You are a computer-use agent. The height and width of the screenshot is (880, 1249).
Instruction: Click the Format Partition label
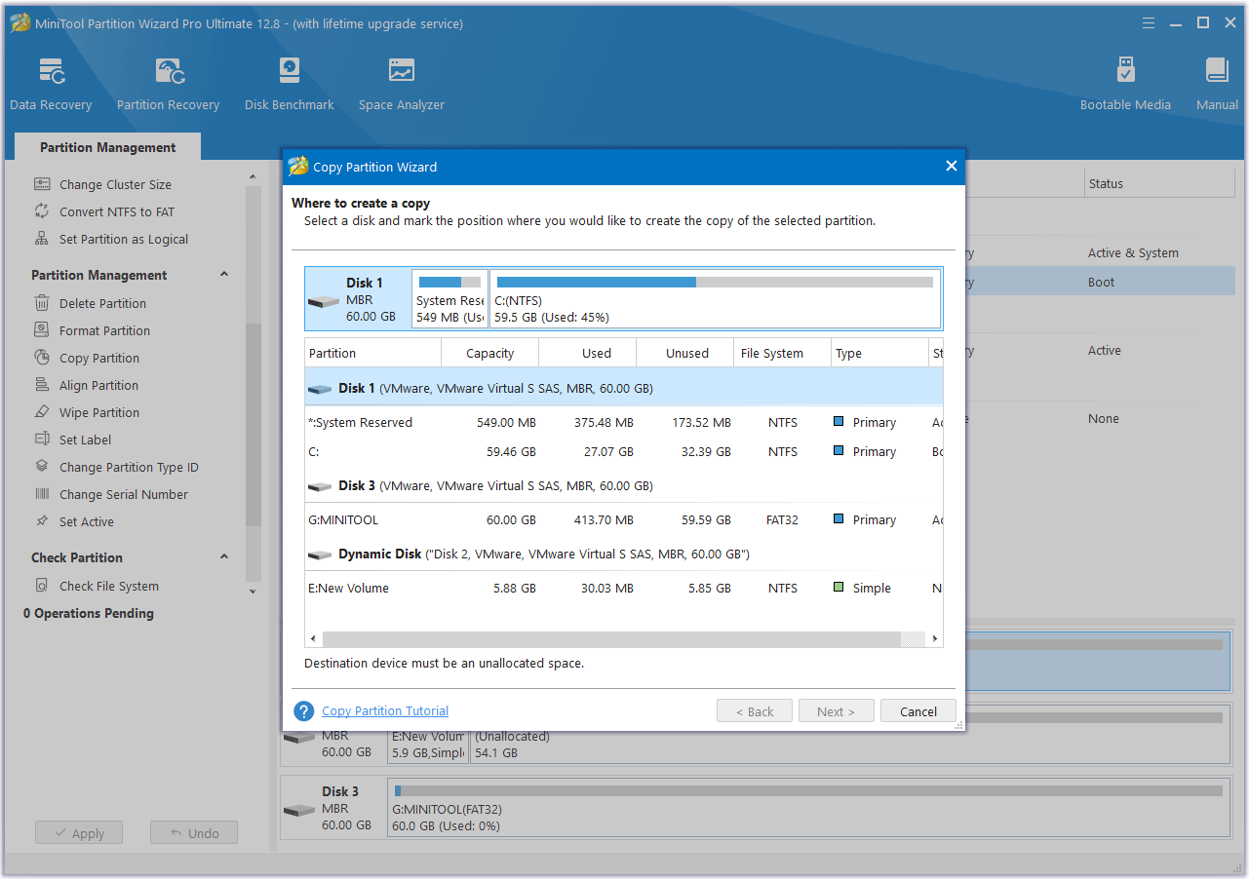pyautogui.click(x=104, y=330)
